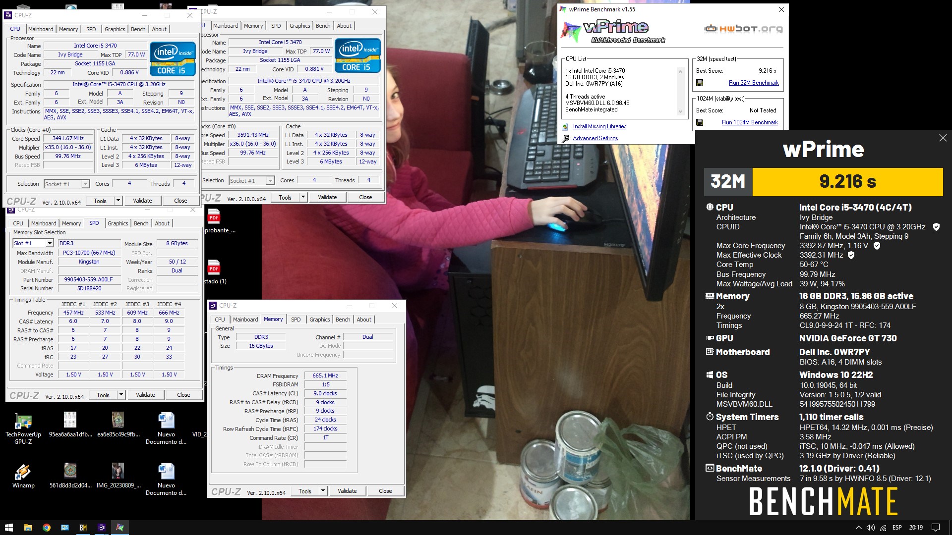
Task: Open Tools dropdown arrow in SPD CPU-Z window
Action: (121, 395)
